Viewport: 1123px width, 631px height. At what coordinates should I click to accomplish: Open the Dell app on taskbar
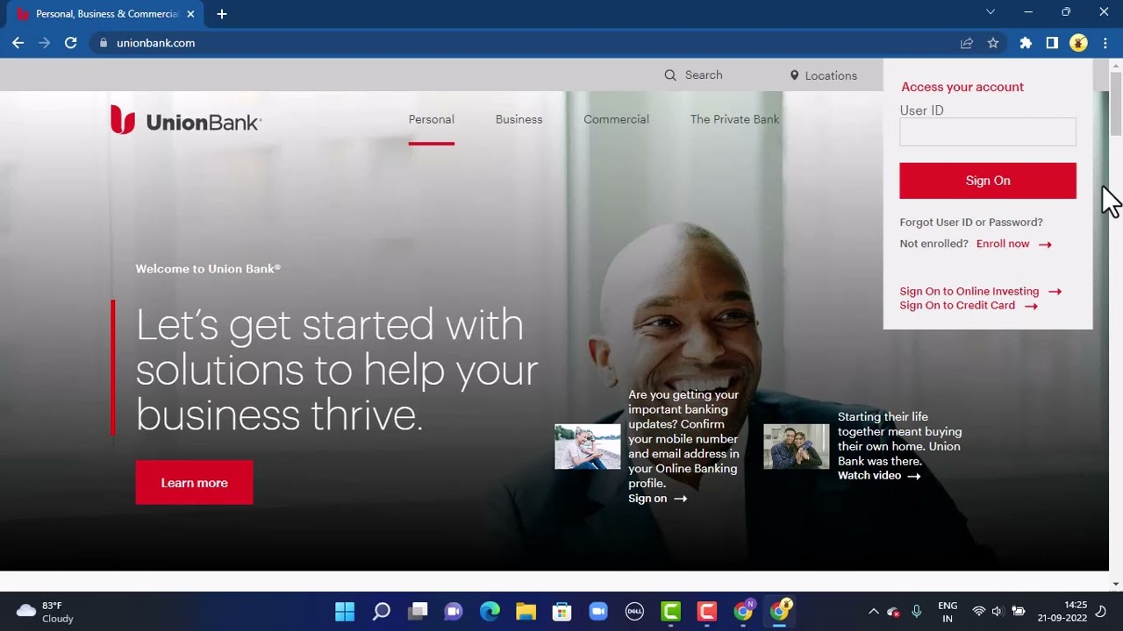point(634,612)
